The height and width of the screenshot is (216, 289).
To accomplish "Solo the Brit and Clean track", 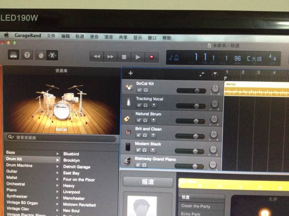I will pyautogui.click(x=145, y=136).
